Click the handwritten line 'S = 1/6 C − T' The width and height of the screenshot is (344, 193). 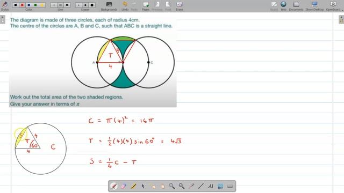pos(113,162)
